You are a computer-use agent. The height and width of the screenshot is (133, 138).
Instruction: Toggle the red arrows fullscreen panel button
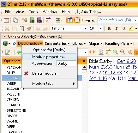pyautogui.click(x=77, y=20)
